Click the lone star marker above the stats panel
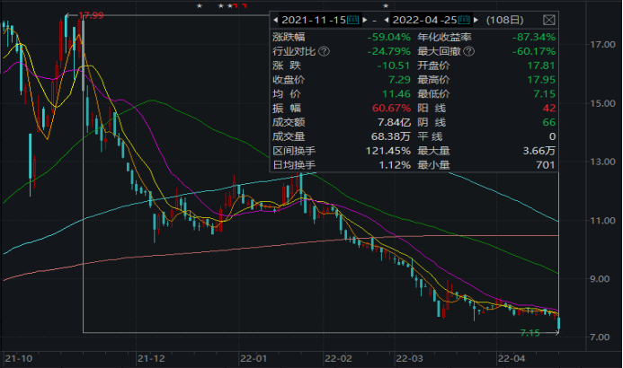Viewport: 623px width, 368px height. click(x=386, y=6)
